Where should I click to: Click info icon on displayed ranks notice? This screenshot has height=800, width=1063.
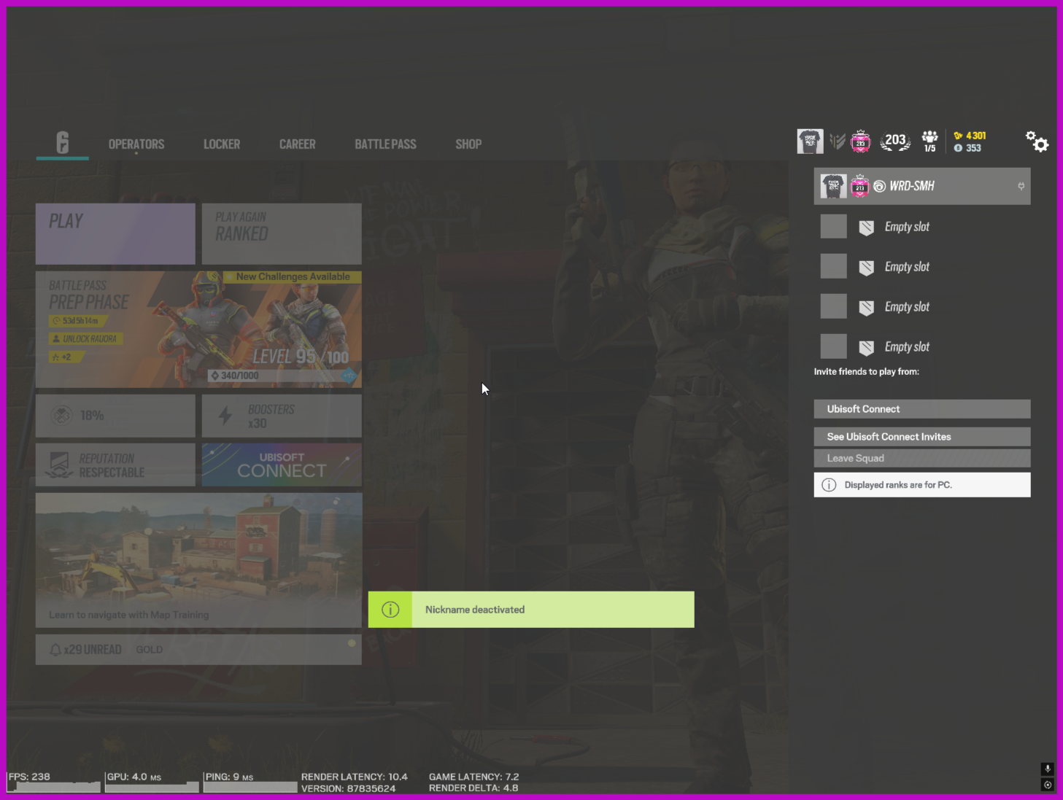click(829, 485)
